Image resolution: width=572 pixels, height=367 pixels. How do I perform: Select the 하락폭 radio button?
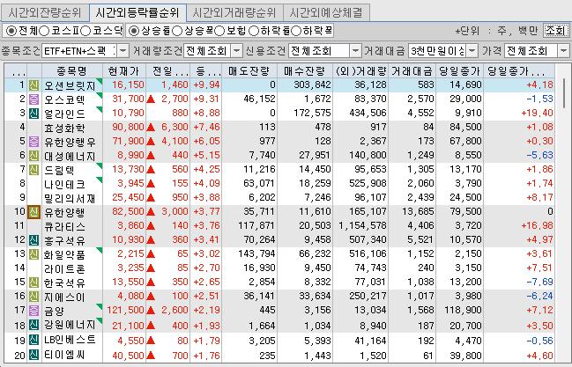pos(296,31)
